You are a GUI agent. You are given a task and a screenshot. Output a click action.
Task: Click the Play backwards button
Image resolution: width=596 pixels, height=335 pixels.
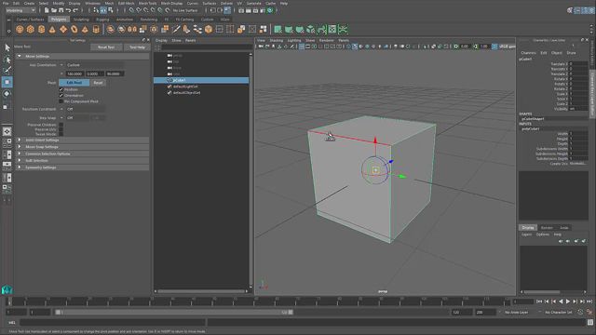click(561, 301)
